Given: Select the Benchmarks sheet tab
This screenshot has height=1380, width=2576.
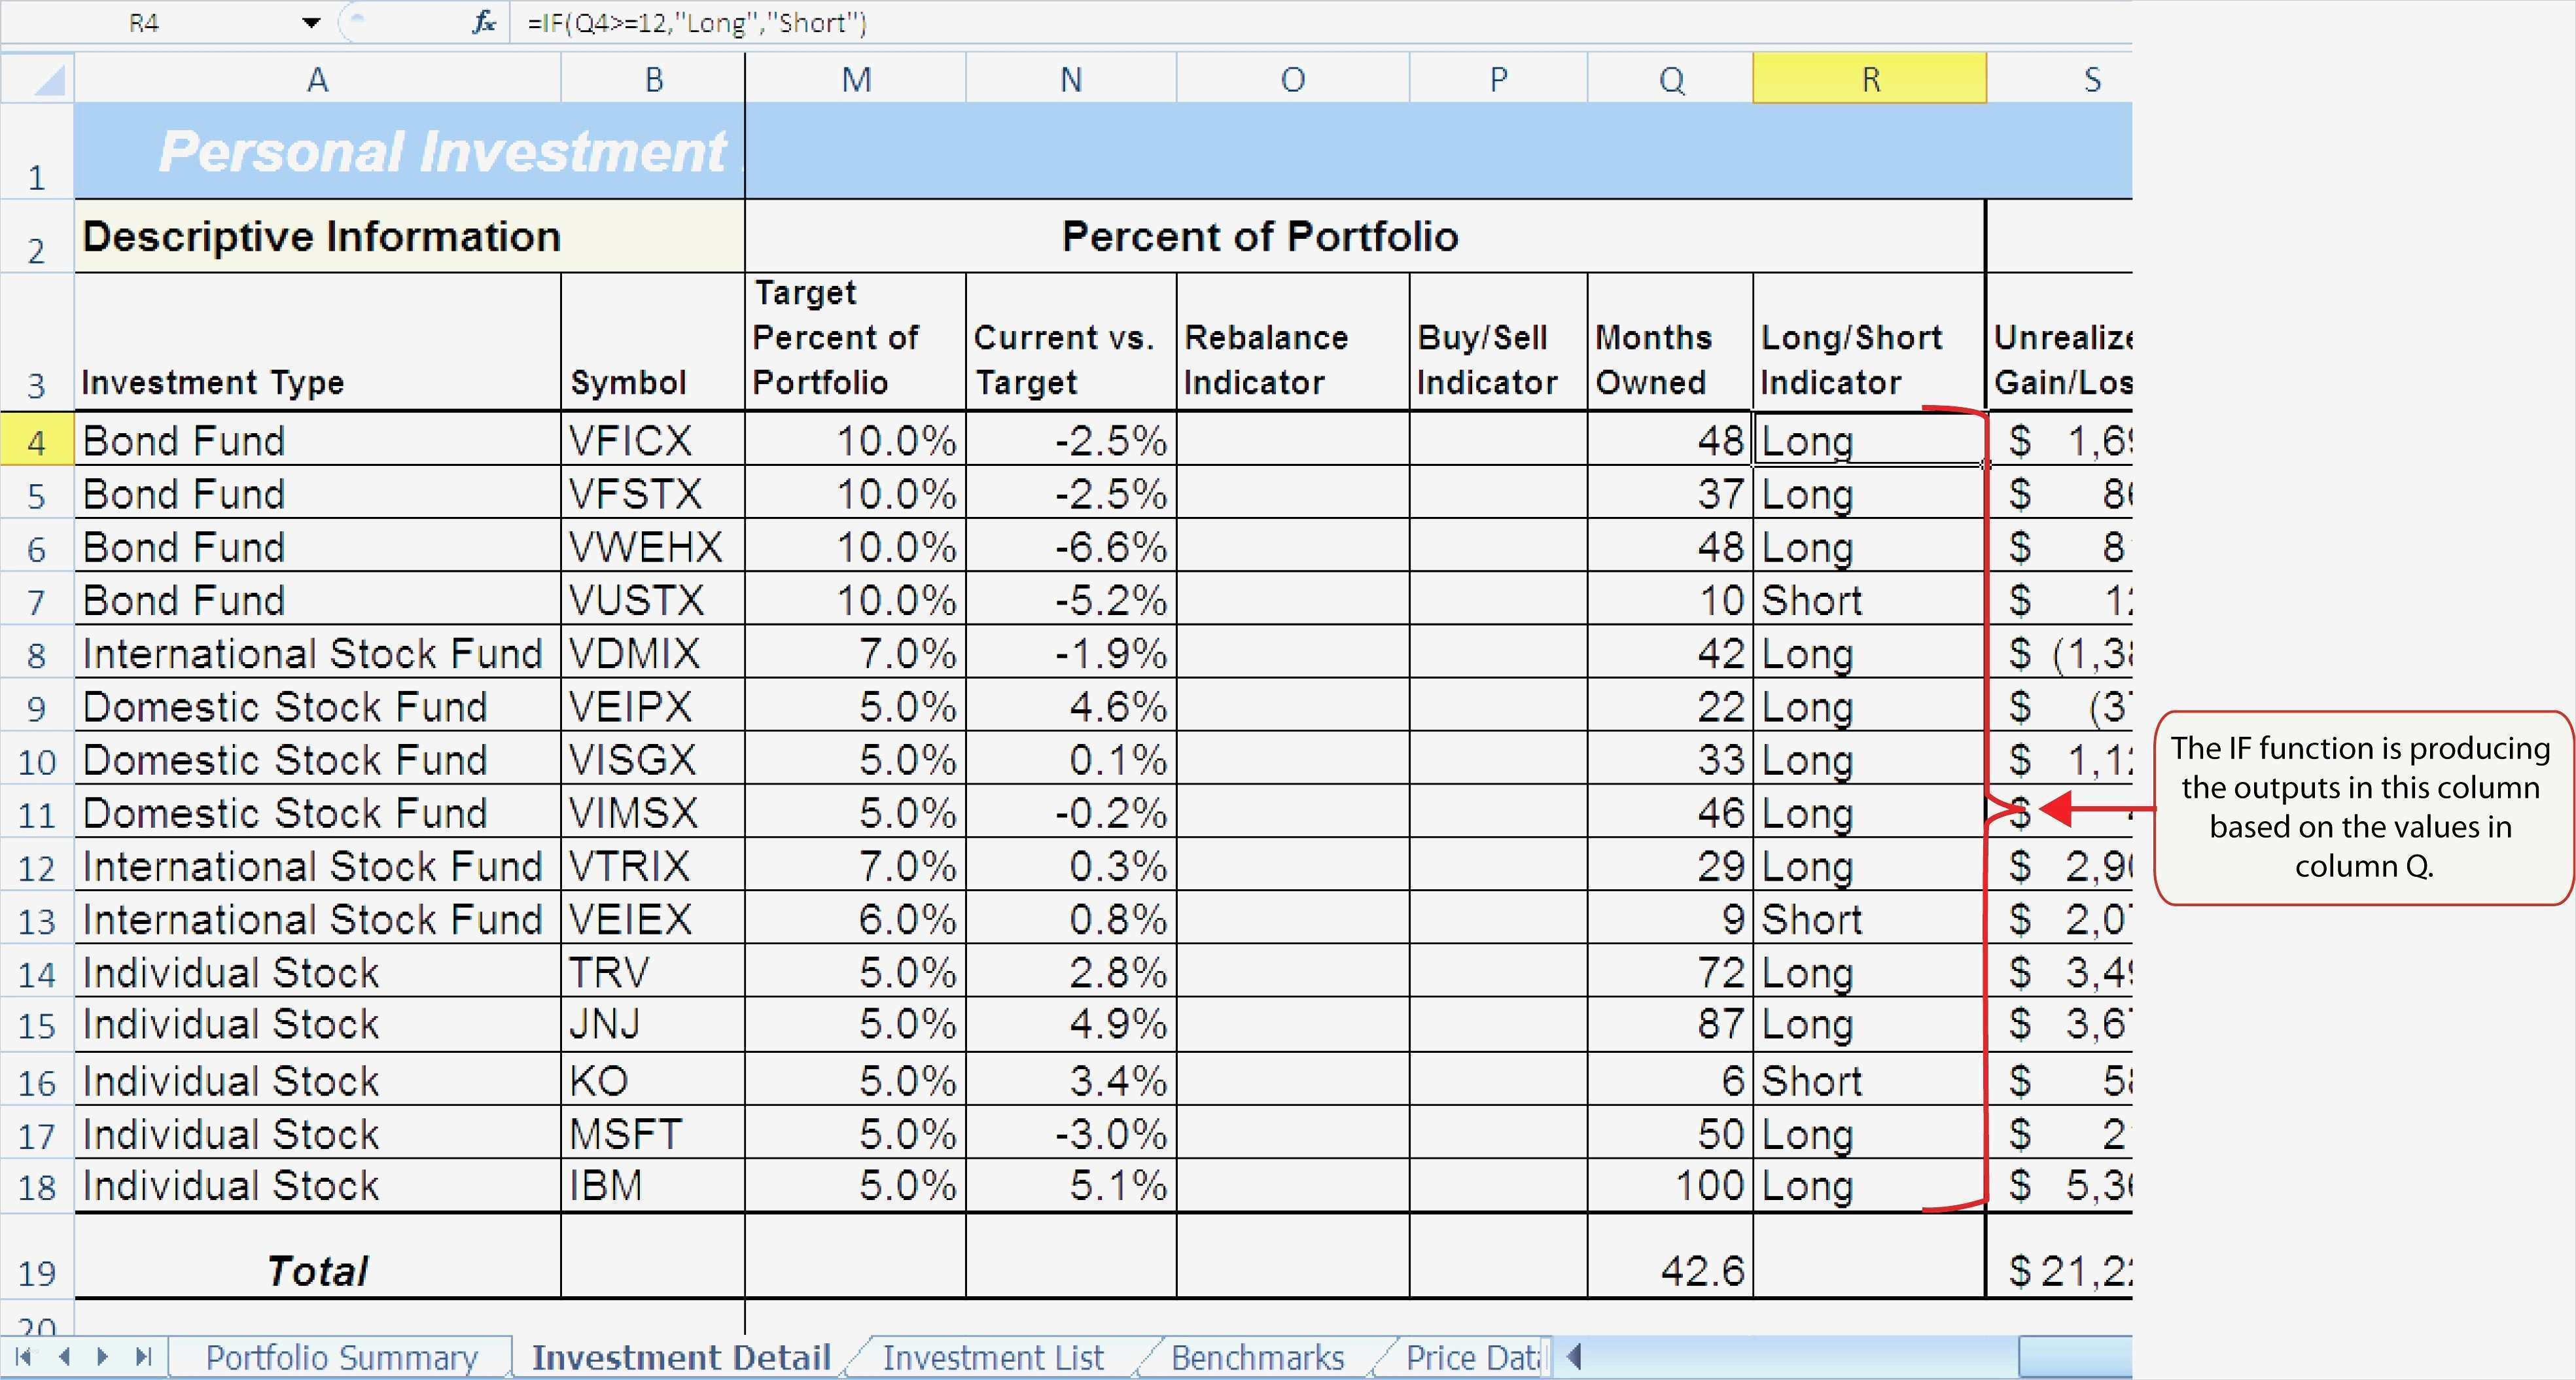Looking at the screenshot, I should pos(1257,1358).
